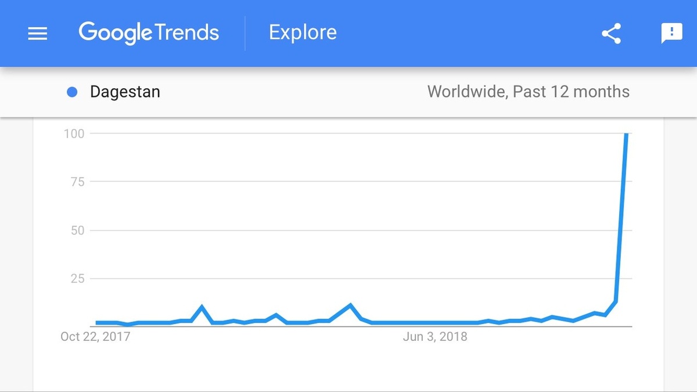Select the Dagestan search term
Image resolution: width=697 pixels, height=392 pixels.
click(x=125, y=92)
